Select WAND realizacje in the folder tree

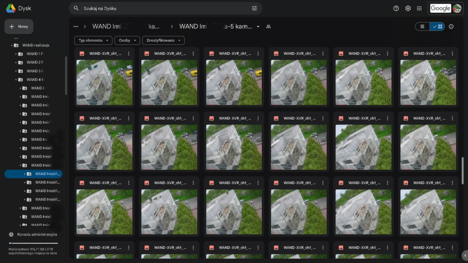[x=36, y=45]
